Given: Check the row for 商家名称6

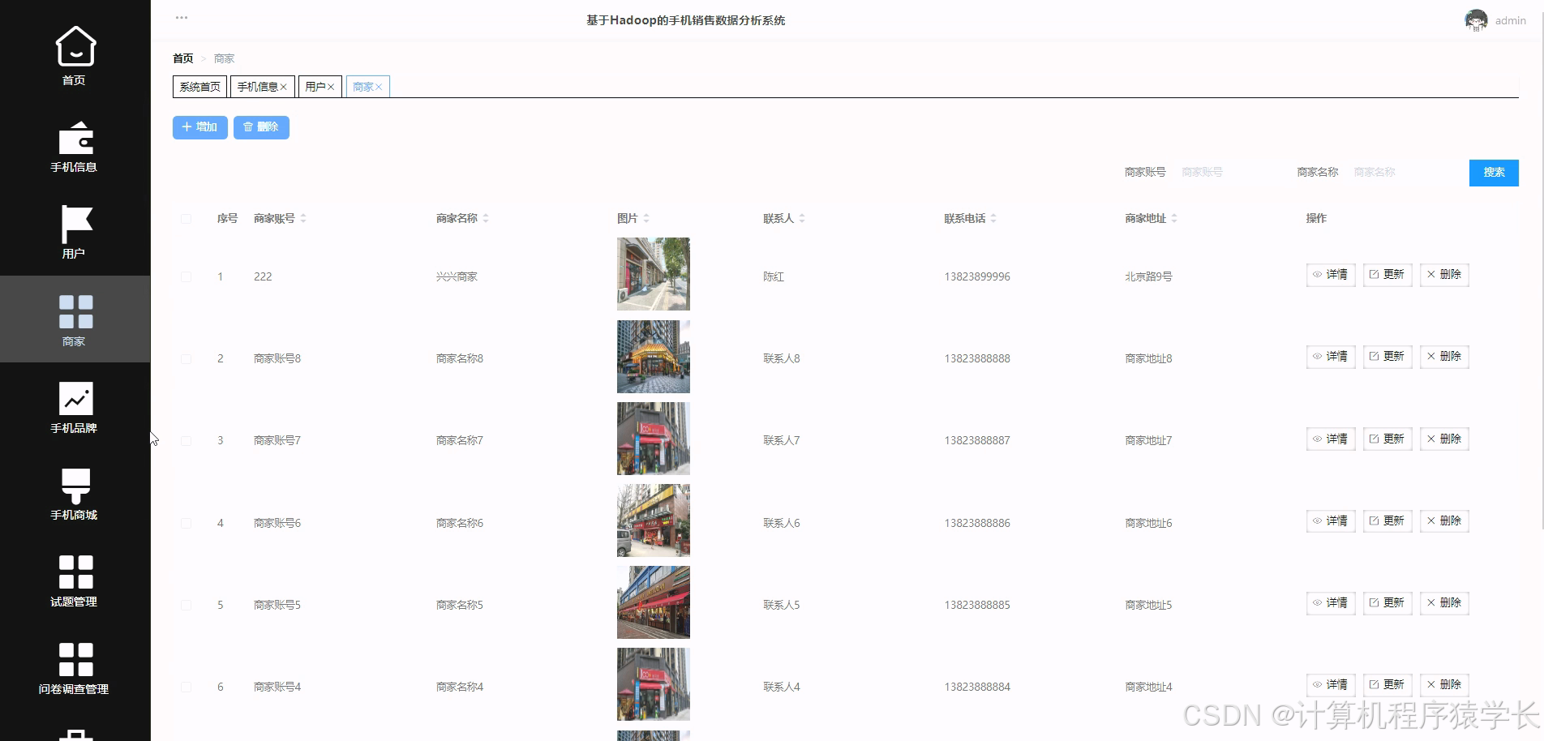Looking at the screenshot, I should tap(186, 523).
